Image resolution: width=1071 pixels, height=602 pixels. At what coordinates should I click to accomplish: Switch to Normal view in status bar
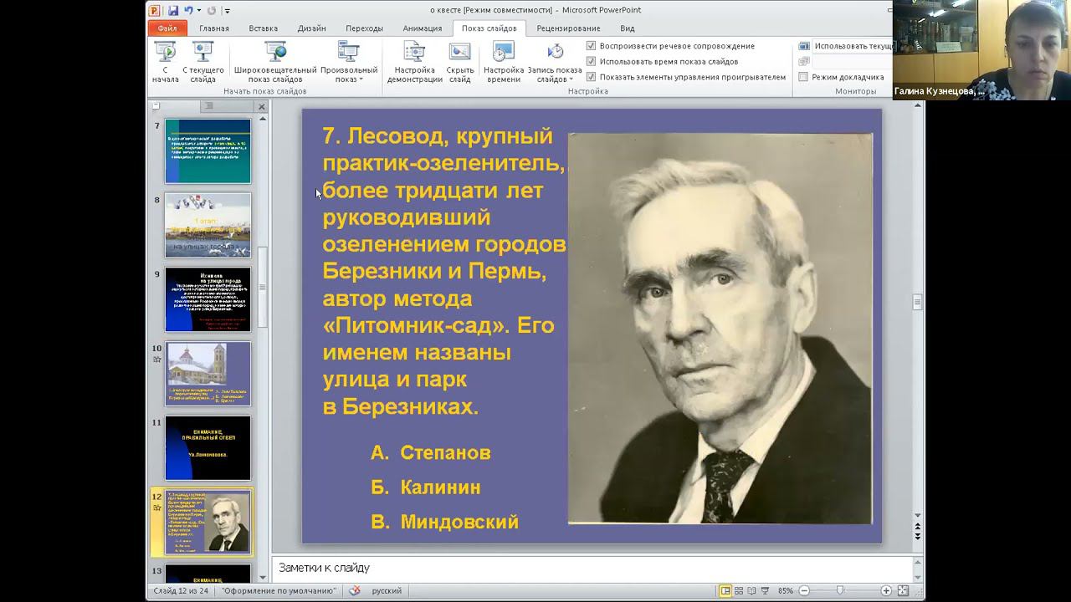coord(725,591)
